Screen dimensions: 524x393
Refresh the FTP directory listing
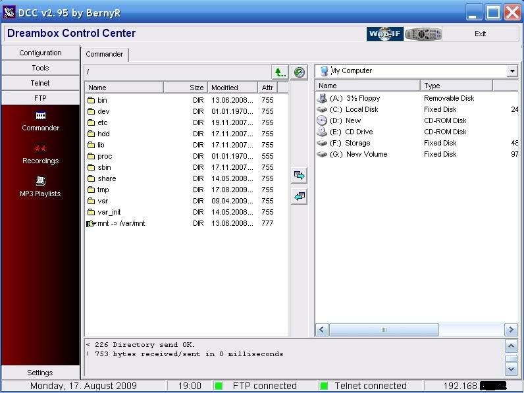299,72
